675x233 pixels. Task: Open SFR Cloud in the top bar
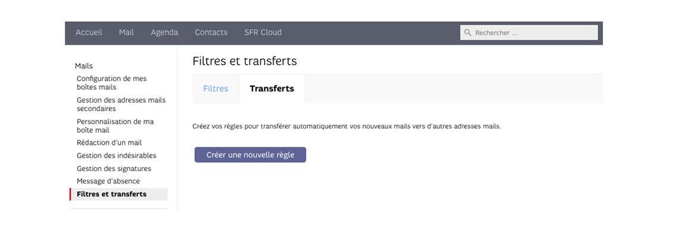coord(262,32)
